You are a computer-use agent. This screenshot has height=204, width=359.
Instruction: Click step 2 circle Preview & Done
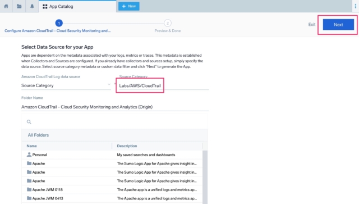[168, 23]
